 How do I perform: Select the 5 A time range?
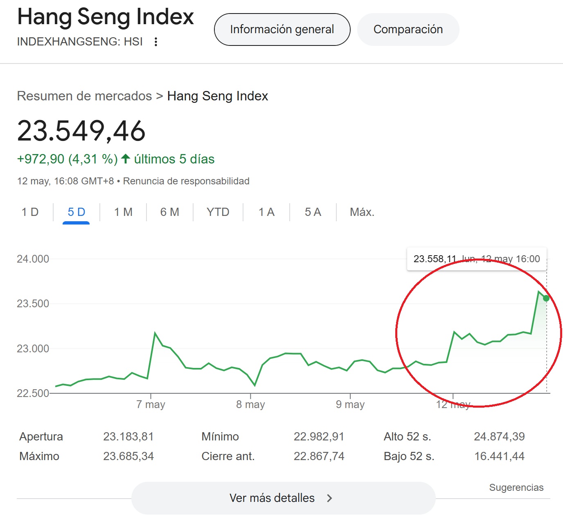tap(313, 212)
